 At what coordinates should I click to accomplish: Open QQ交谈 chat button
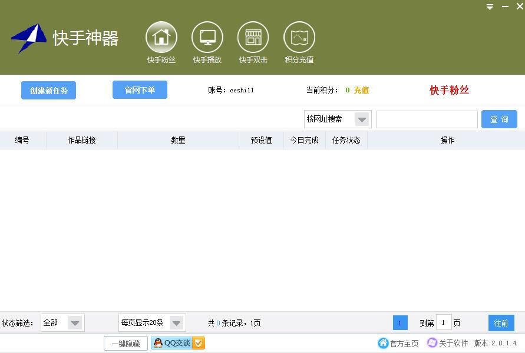tap(178, 343)
